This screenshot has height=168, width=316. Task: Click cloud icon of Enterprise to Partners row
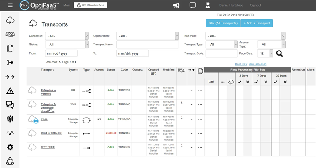(32, 91)
